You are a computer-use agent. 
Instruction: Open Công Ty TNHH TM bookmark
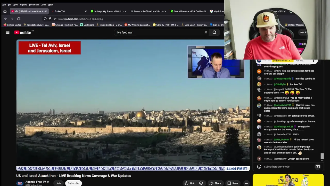[x=166, y=25]
